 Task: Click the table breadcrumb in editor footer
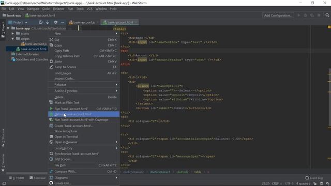[x=198, y=172]
